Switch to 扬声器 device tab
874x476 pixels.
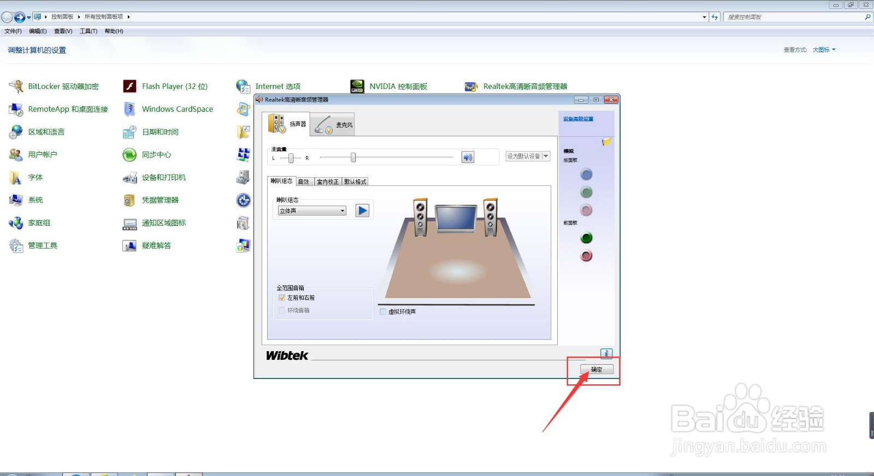[286, 124]
